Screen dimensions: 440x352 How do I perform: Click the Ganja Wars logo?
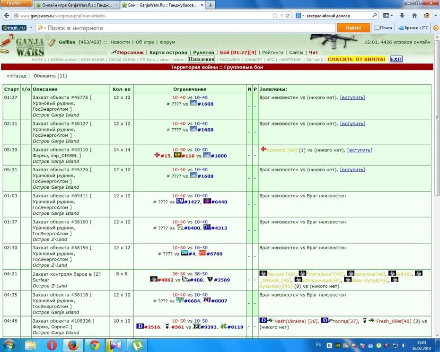30,47
